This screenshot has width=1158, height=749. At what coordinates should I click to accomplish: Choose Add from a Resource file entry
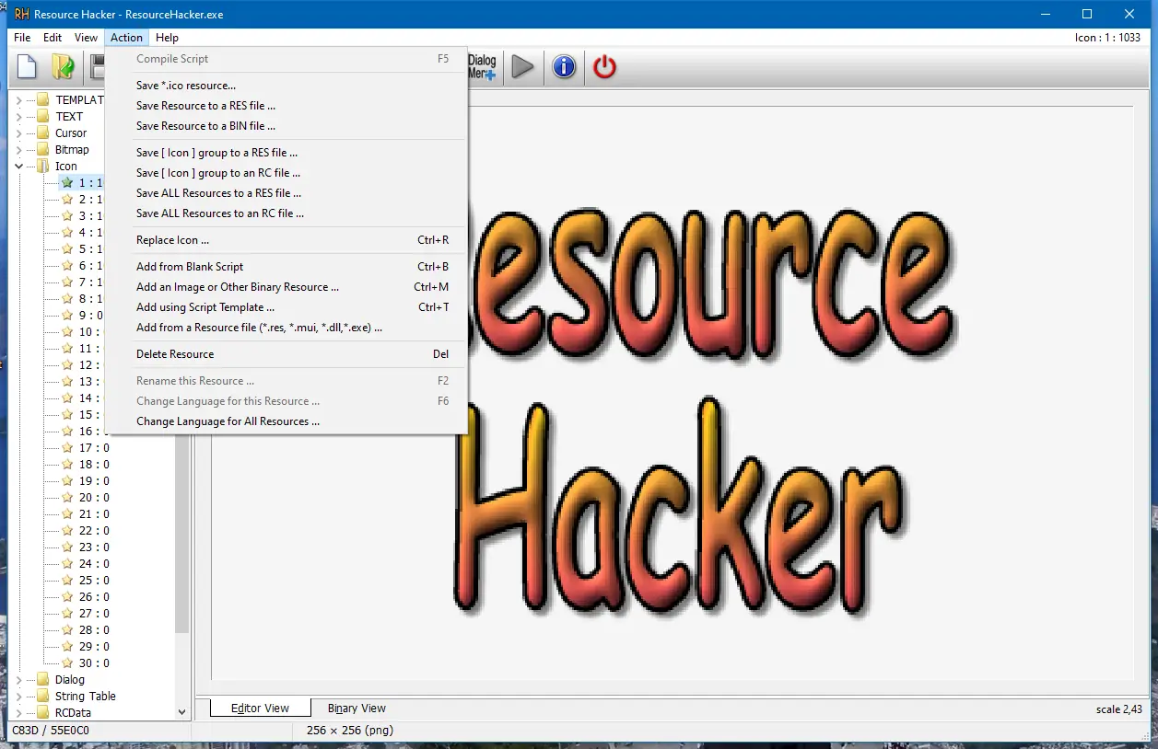[x=287, y=328]
